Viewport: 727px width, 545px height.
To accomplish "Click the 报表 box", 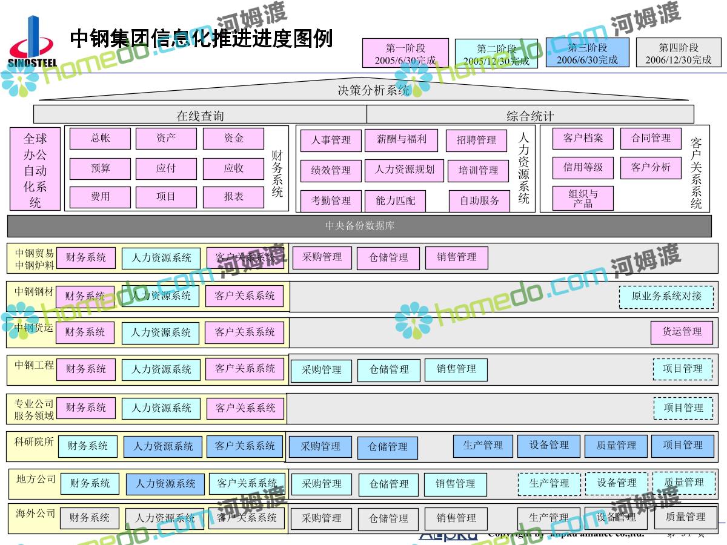I will [x=233, y=197].
